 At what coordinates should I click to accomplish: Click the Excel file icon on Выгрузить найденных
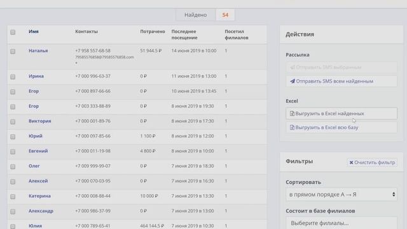[x=292, y=113]
